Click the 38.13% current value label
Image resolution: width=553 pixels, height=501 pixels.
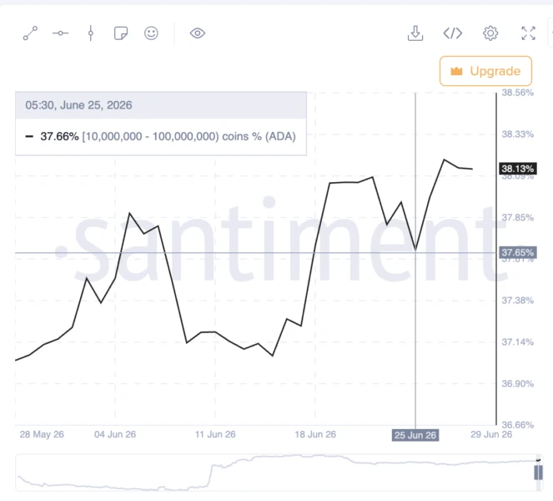click(518, 169)
